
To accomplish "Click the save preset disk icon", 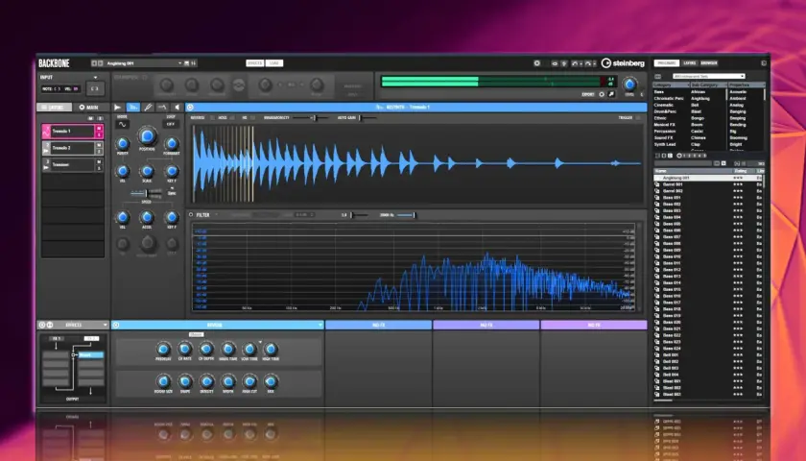I will coord(186,63).
